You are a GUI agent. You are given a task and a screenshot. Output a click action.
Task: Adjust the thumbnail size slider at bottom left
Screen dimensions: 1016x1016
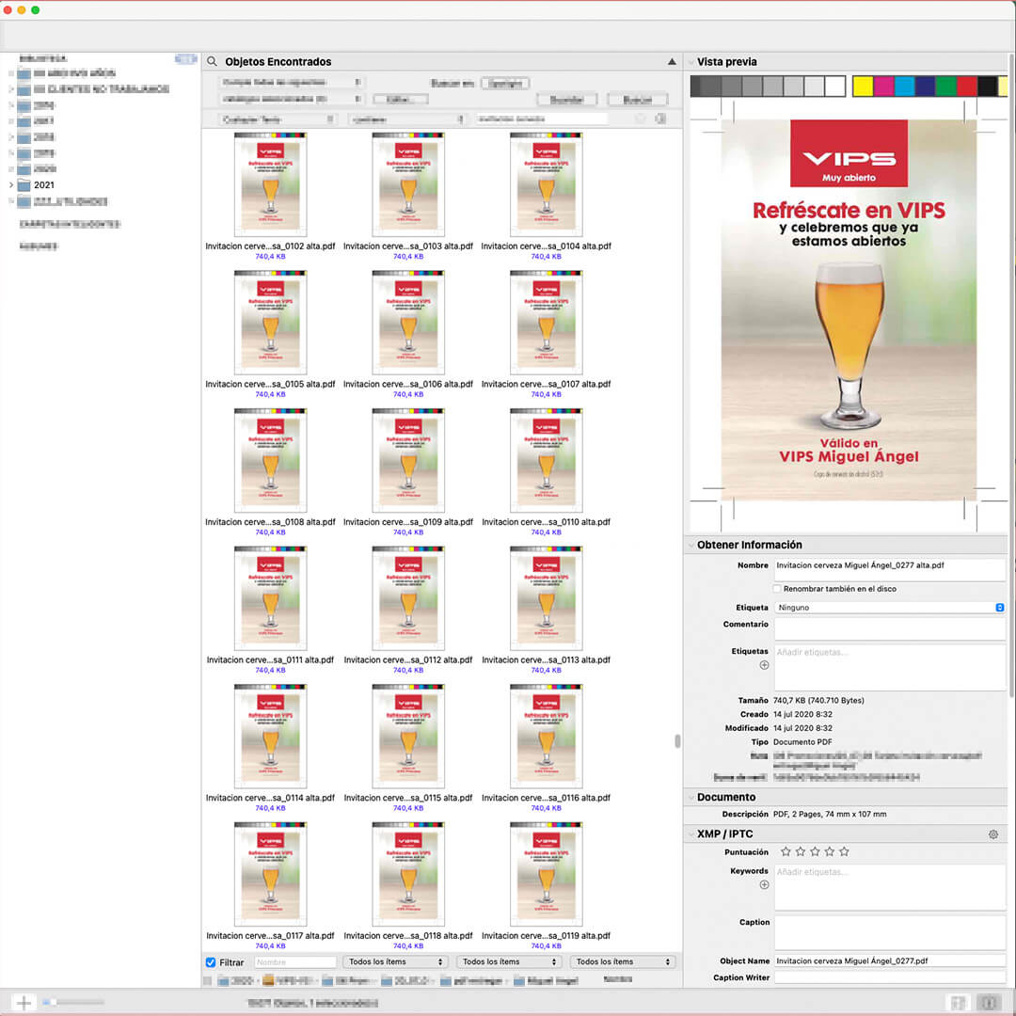73,1003
